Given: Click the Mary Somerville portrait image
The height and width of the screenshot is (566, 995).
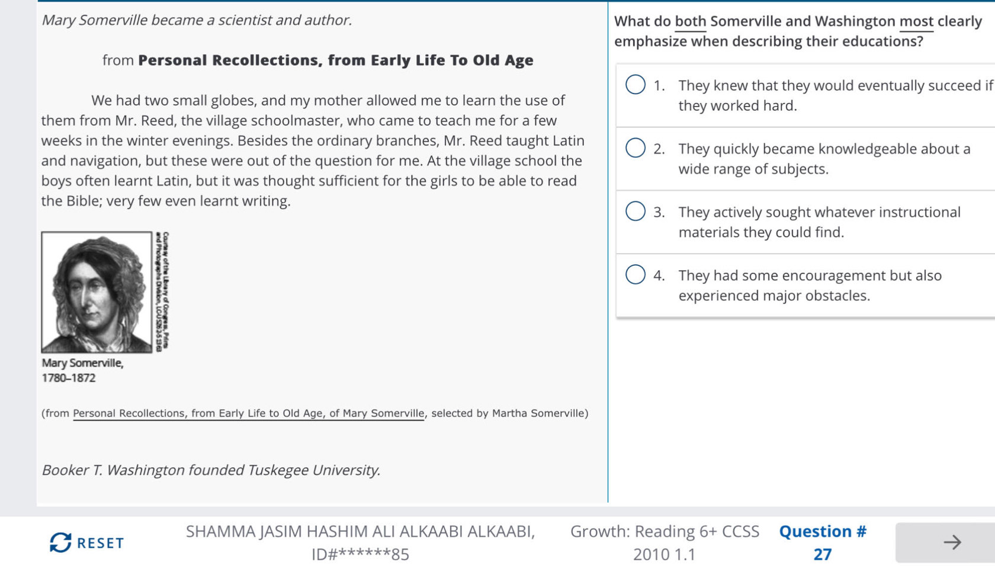Looking at the screenshot, I should pyautogui.click(x=97, y=292).
